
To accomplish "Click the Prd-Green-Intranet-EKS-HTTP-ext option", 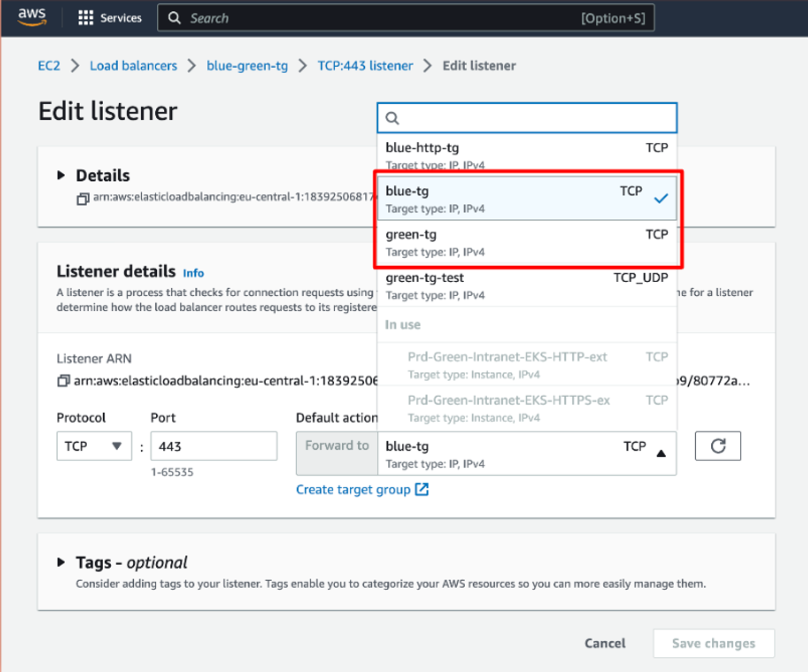I will coord(527,365).
